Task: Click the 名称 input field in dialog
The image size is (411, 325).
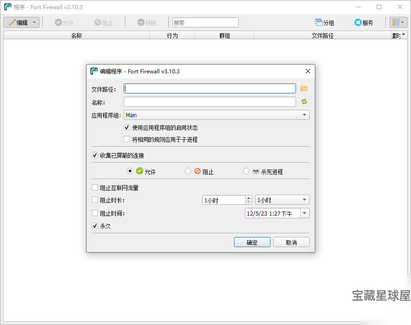Action: 210,102
